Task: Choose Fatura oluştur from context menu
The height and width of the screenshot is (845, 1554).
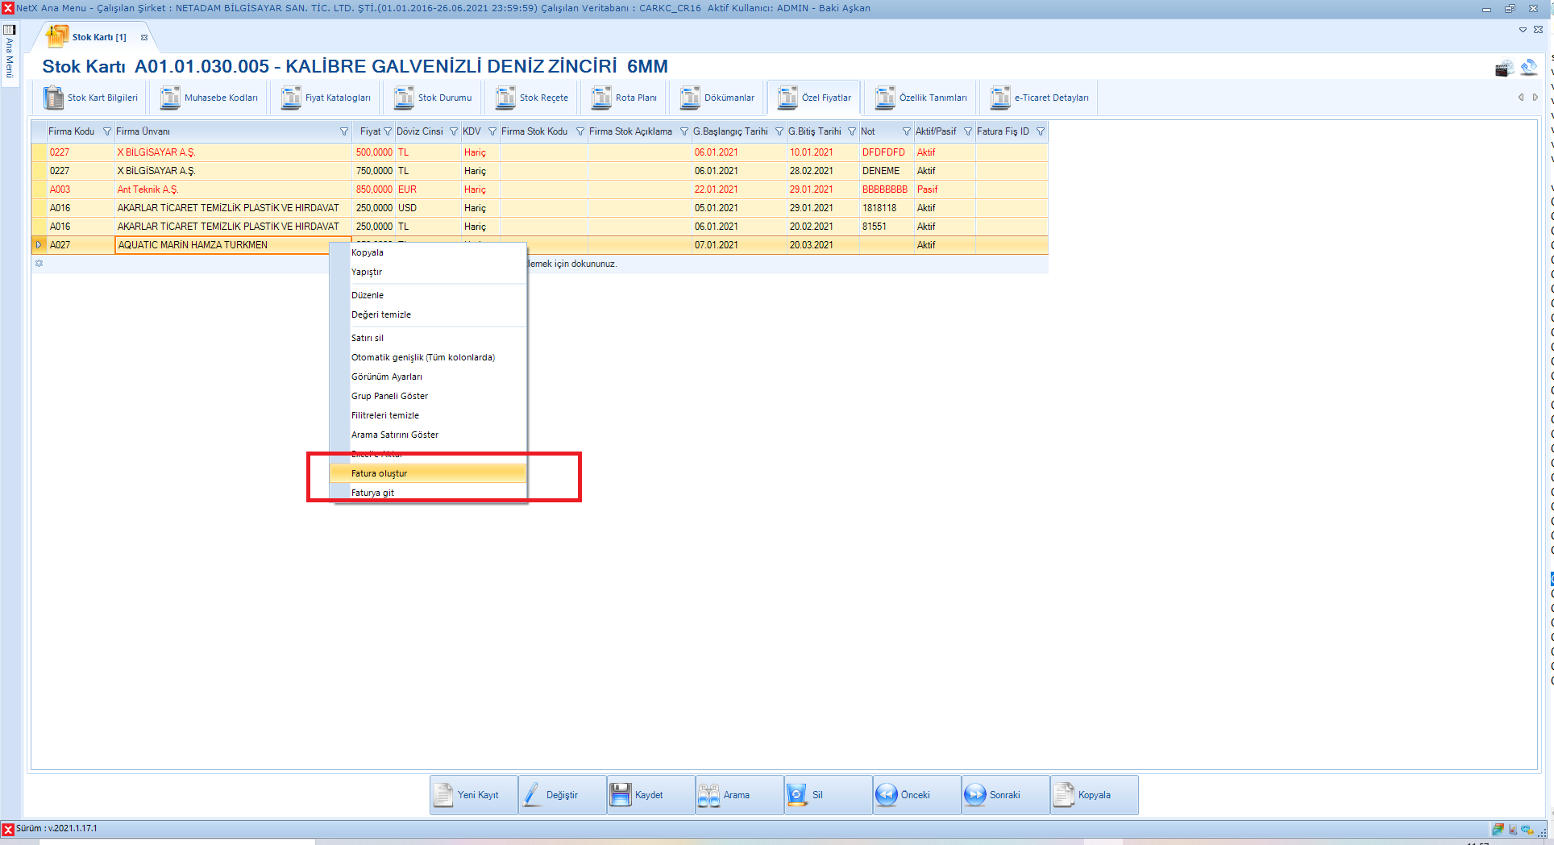Action: 379,473
